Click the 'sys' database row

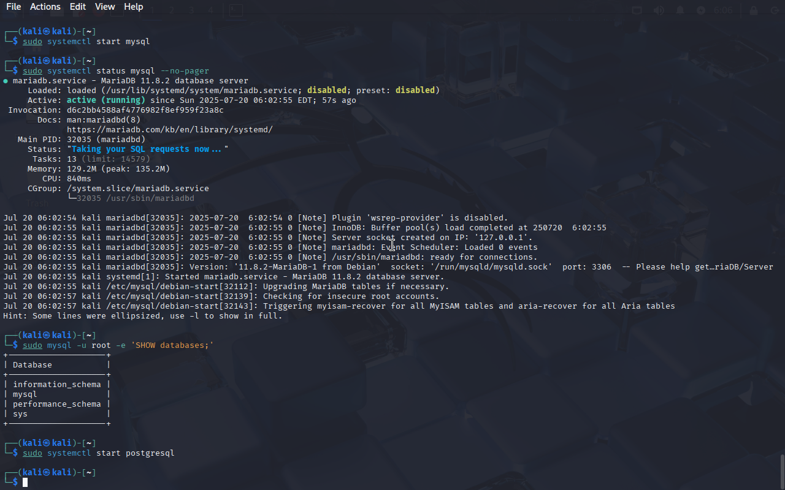click(x=20, y=414)
